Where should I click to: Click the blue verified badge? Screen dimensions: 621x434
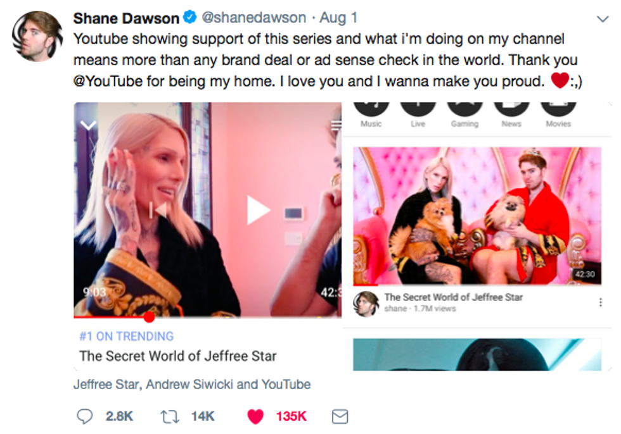tap(190, 17)
